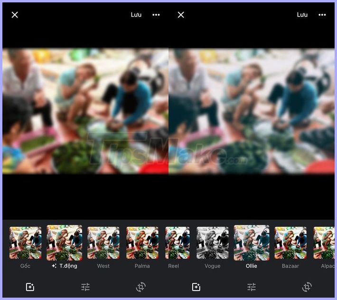Tap Lưu in the left screen

[x=136, y=15]
